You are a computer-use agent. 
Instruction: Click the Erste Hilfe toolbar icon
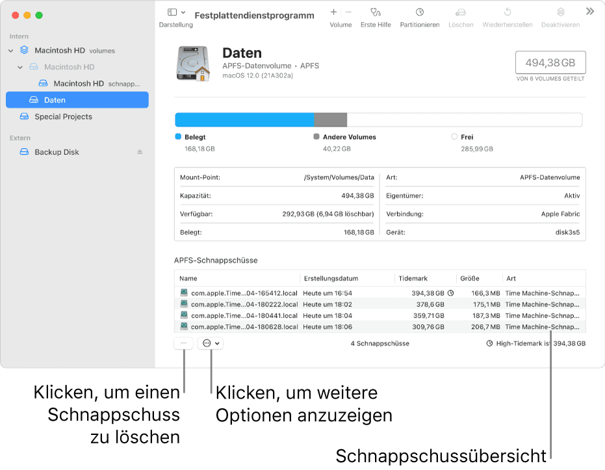376,12
